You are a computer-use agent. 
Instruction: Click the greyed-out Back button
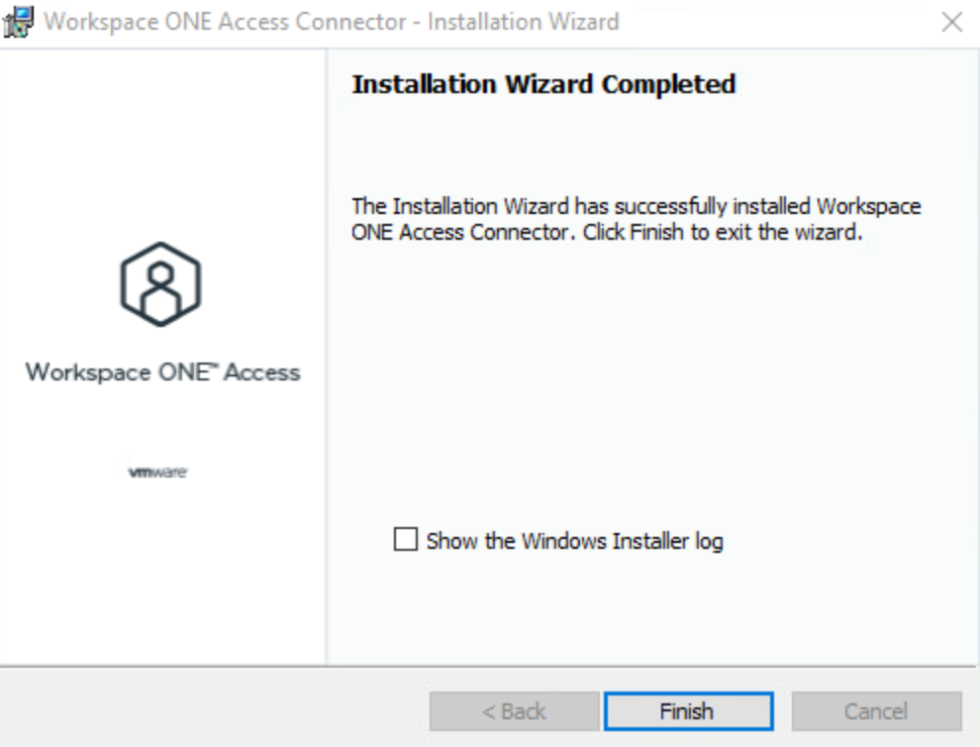click(x=514, y=711)
